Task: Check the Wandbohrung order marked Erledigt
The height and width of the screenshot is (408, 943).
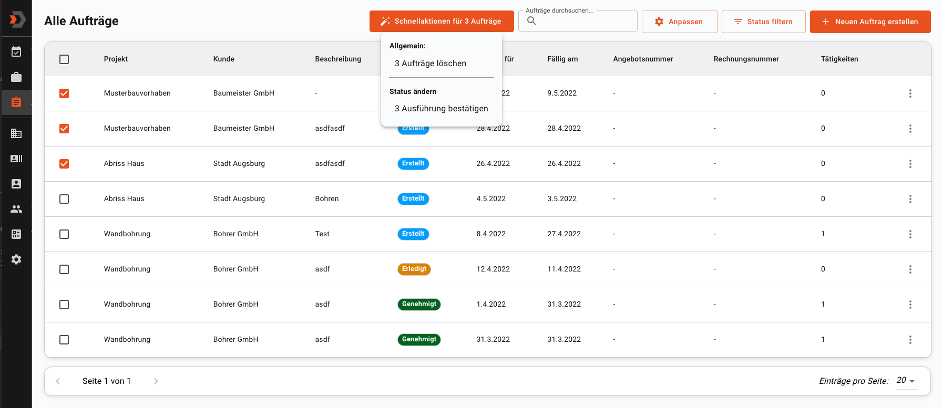Action: (x=64, y=269)
